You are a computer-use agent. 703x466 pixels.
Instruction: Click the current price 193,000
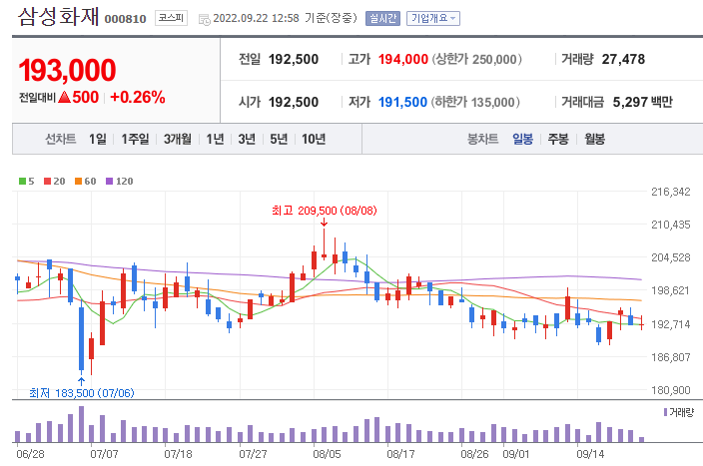pos(67,70)
